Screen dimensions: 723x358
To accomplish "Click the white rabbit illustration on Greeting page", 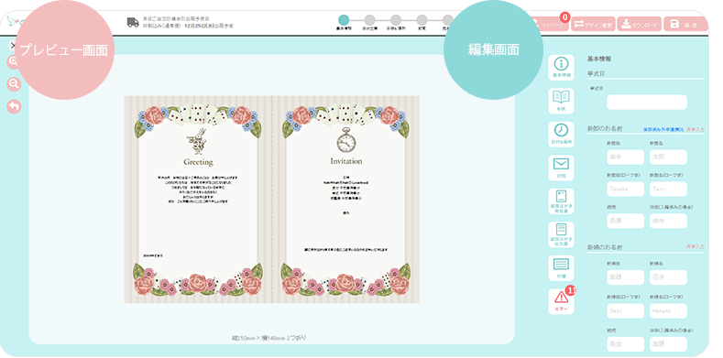I will [x=198, y=141].
